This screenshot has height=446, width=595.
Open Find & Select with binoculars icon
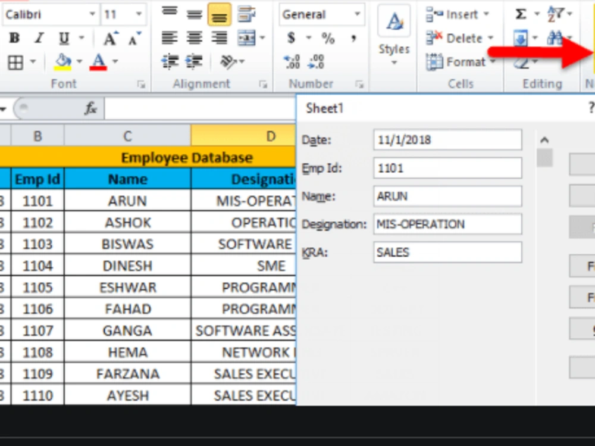click(x=553, y=38)
